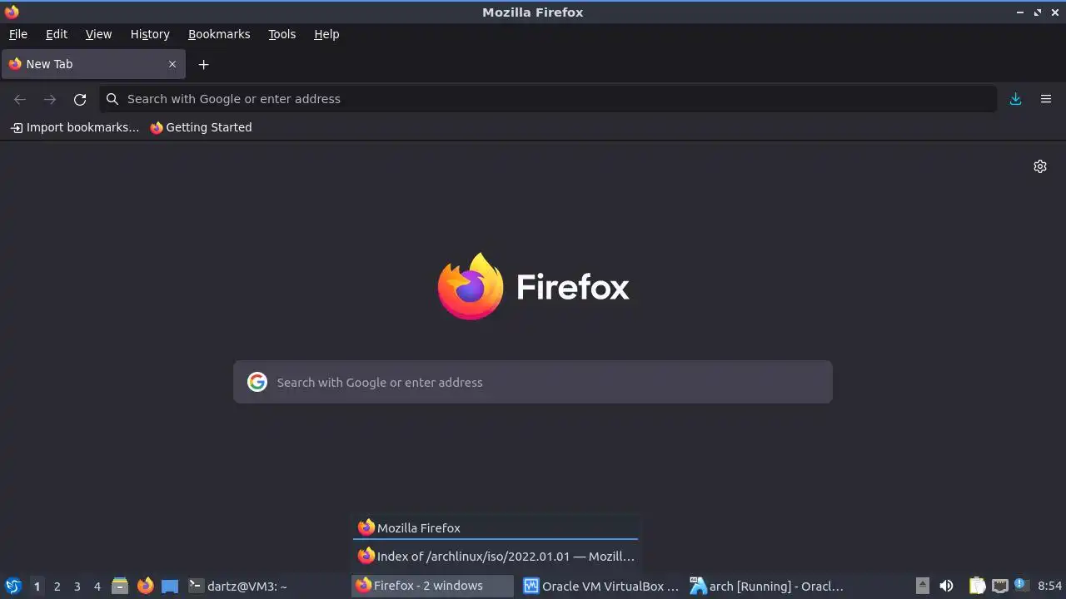1066x599 pixels.
Task: Personalize the new tab page via gear icon
Action: click(x=1040, y=166)
